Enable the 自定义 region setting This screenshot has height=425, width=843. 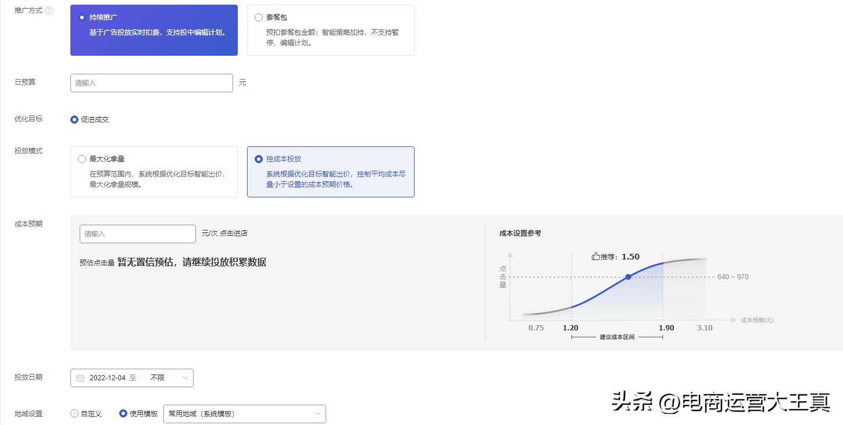coord(74,413)
